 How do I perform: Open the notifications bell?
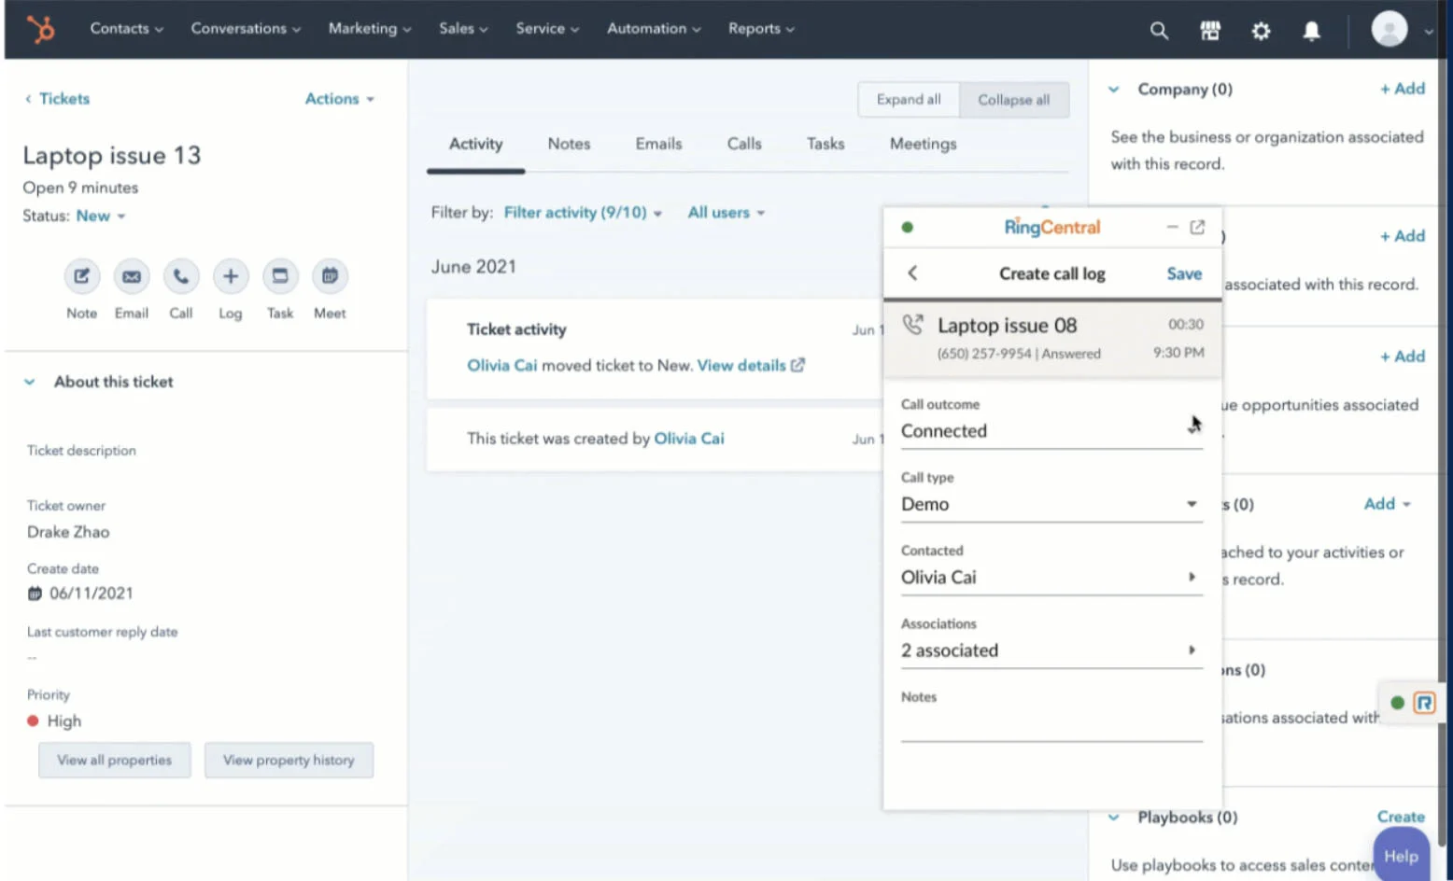click(1312, 31)
